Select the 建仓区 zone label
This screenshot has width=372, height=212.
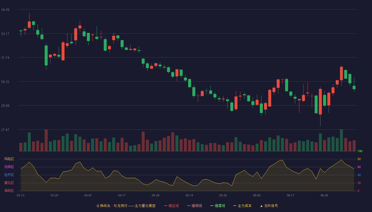[x=9, y=183]
